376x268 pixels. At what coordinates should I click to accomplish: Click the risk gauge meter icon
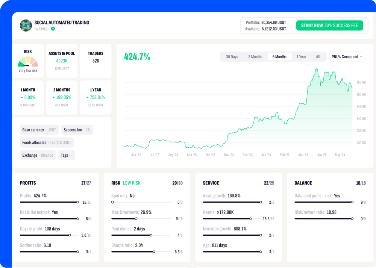[28, 62]
